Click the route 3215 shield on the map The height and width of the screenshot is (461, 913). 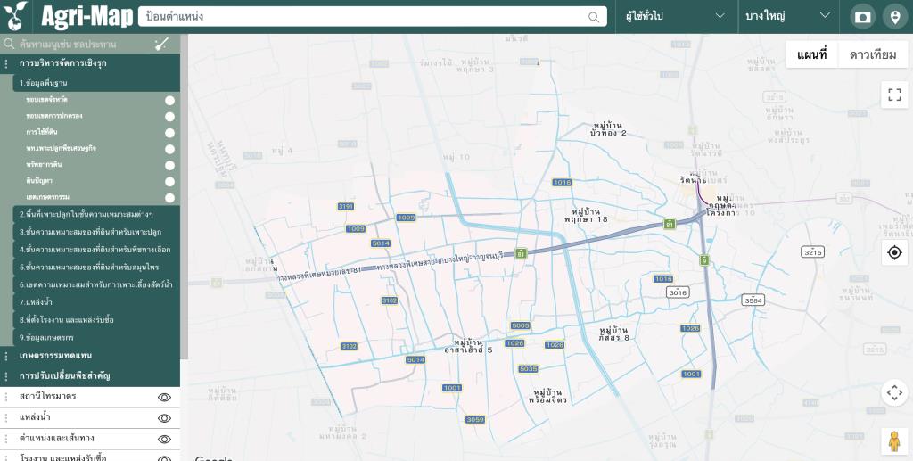[812, 252]
